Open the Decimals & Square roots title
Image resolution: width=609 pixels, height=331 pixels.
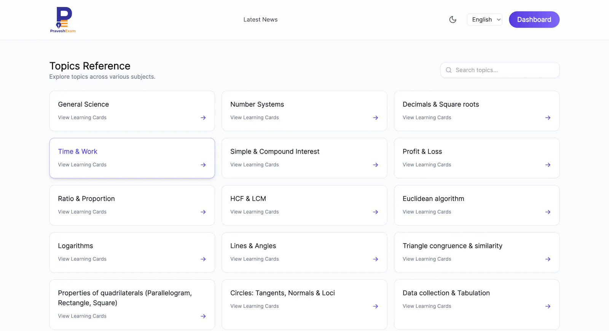coord(441,105)
